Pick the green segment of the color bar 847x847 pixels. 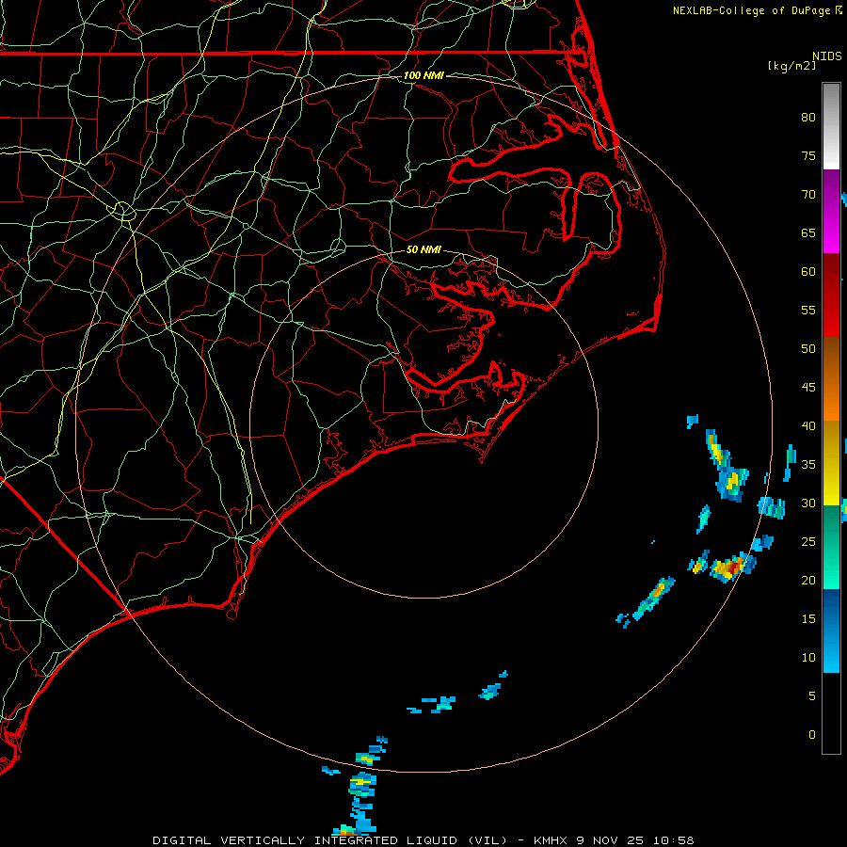pyautogui.click(x=831, y=547)
